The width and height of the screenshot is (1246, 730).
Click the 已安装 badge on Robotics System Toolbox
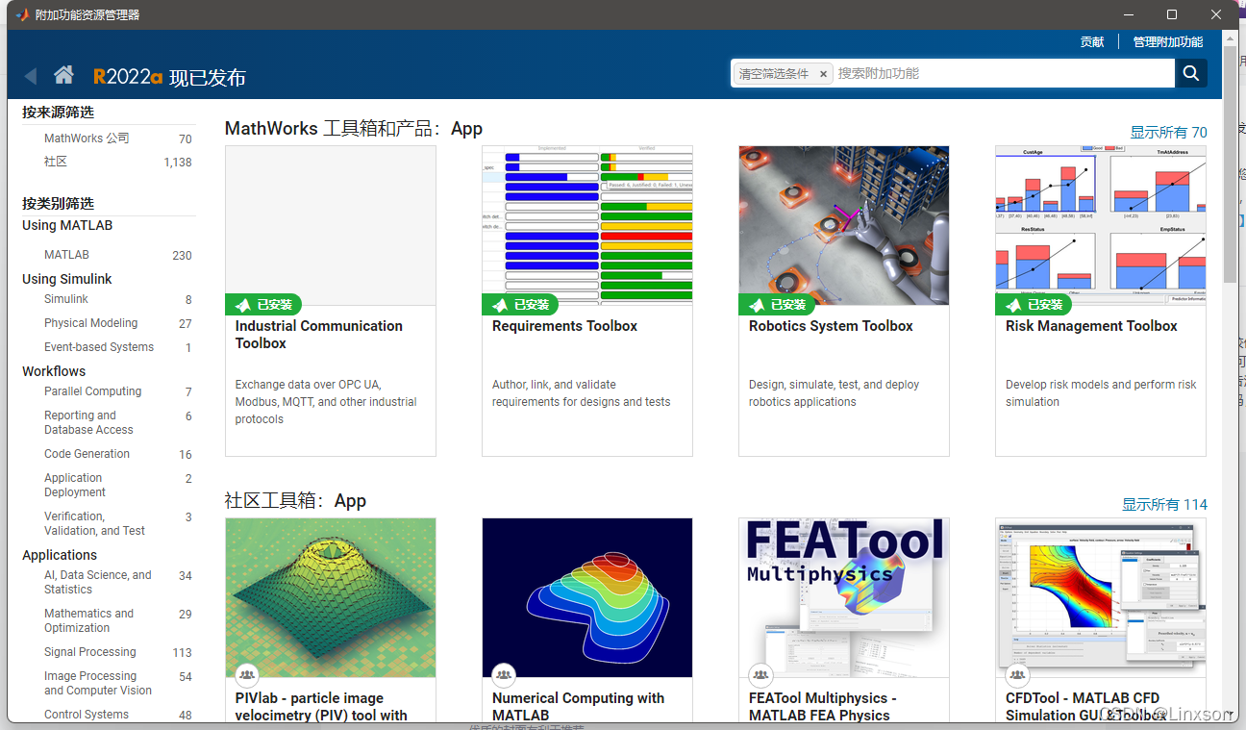pos(777,304)
